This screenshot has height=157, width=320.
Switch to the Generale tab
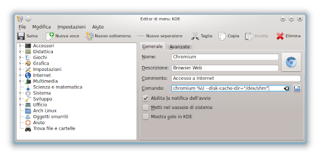point(152,46)
